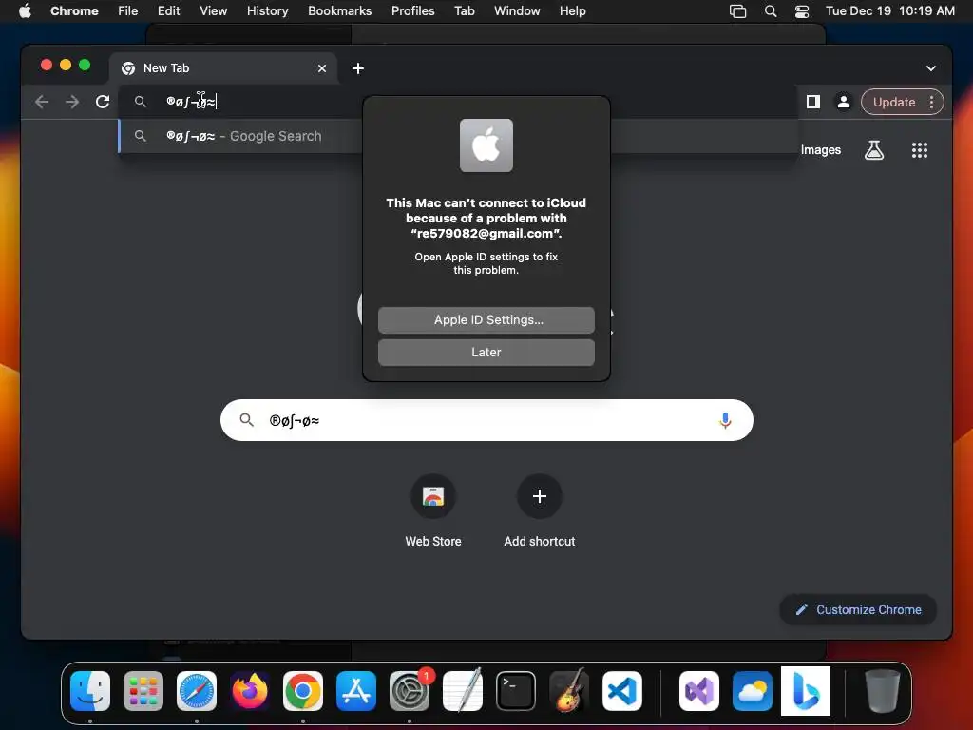
Task: Open the Trash in the Dock
Action: click(x=882, y=691)
